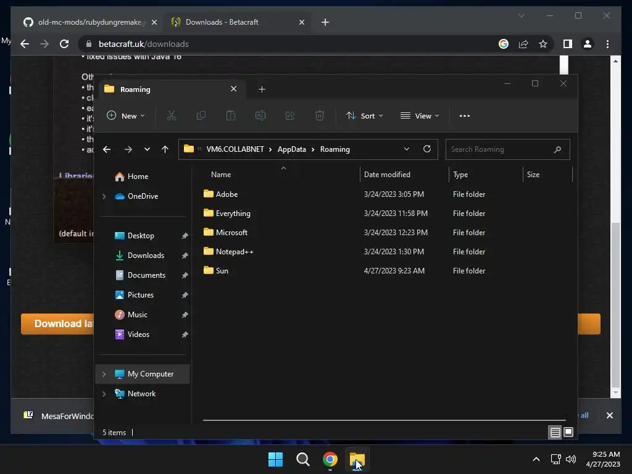
Task: Open the See more (three dots) menu
Action: coord(464,115)
